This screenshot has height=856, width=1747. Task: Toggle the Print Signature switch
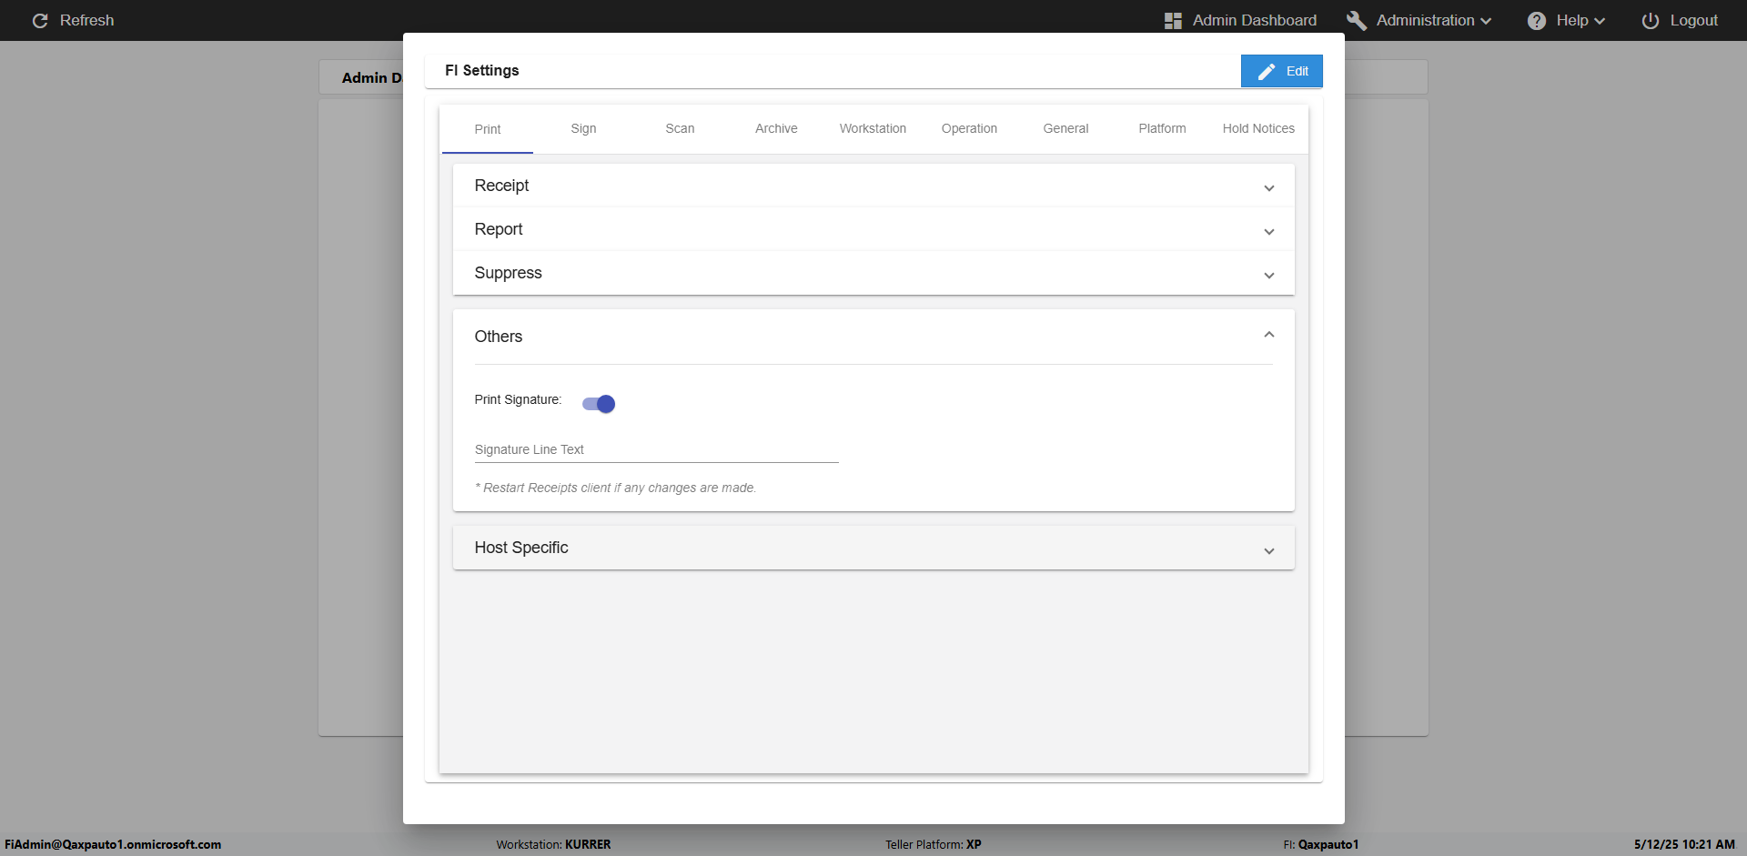coord(599,404)
